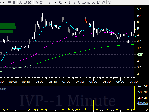Expand the time interval dropdown arrow
The width and height of the screenshot is (149, 112).
[x=65, y=2]
